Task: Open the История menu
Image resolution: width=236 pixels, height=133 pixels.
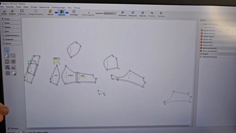Action: (x=34, y=7)
